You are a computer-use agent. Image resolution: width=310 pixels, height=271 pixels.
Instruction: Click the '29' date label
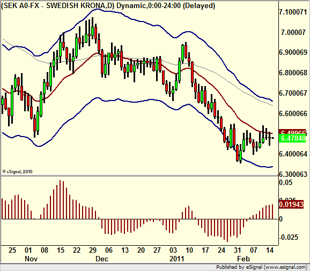coord(93,251)
